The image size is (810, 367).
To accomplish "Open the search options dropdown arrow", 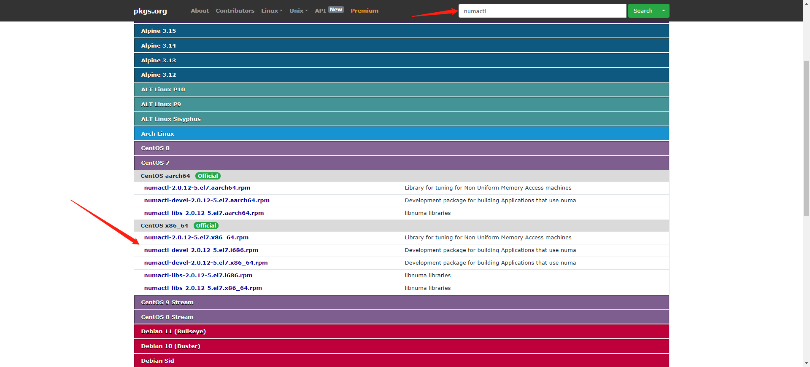I will click(664, 11).
